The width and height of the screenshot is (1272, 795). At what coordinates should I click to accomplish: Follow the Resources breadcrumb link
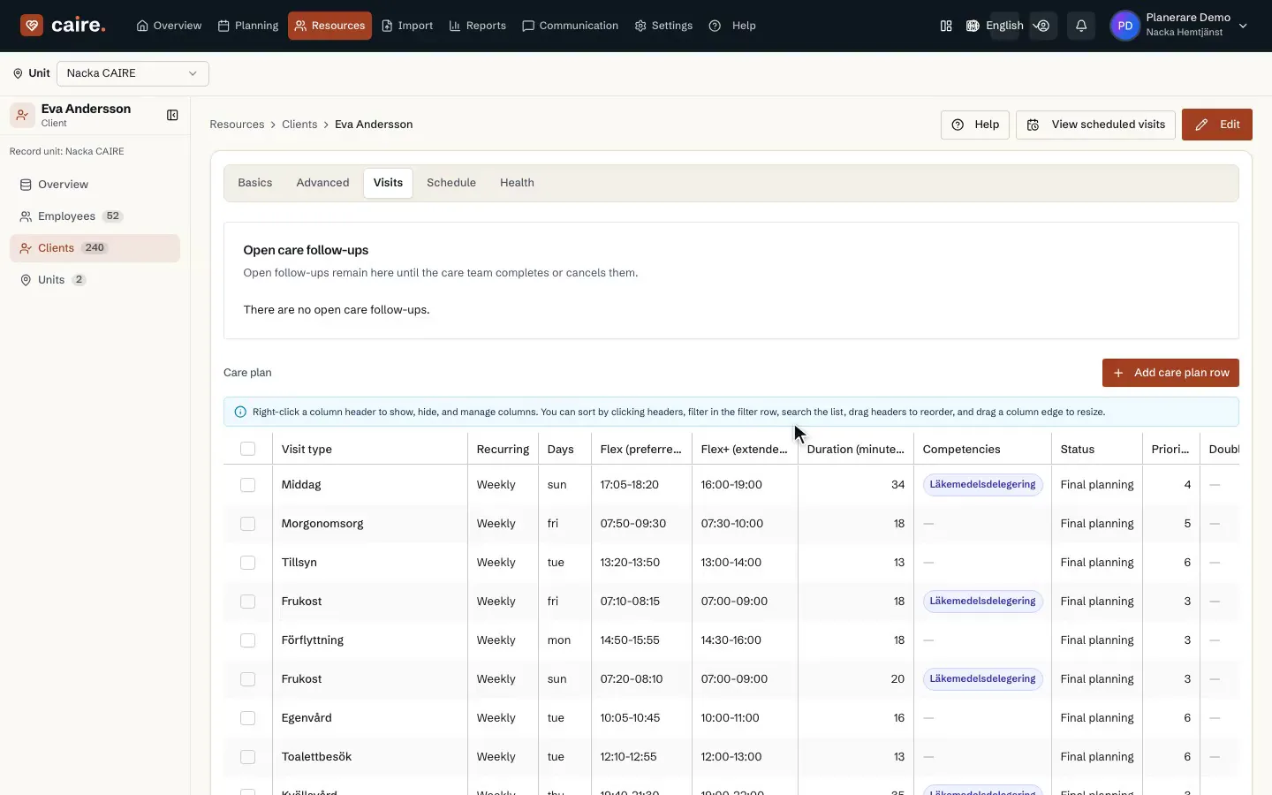click(x=237, y=125)
